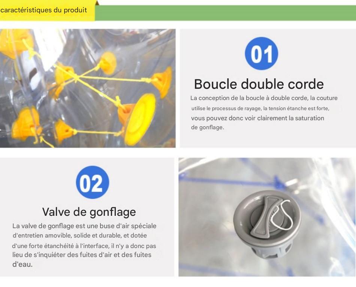The width and height of the screenshot is (356, 287).
Task: Click the 'Boucle double corde' heading
Action: pyautogui.click(x=259, y=84)
